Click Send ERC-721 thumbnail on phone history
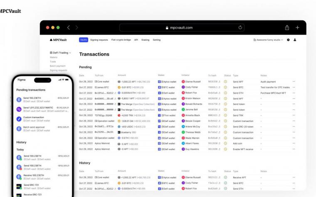This screenshot has width=316, height=197. (19, 186)
